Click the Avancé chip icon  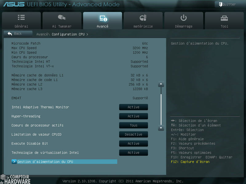coord(102,17)
